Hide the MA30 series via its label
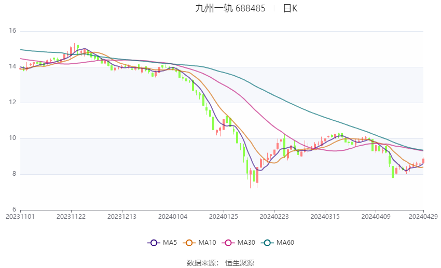The image size is (441, 268). click(246, 243)
